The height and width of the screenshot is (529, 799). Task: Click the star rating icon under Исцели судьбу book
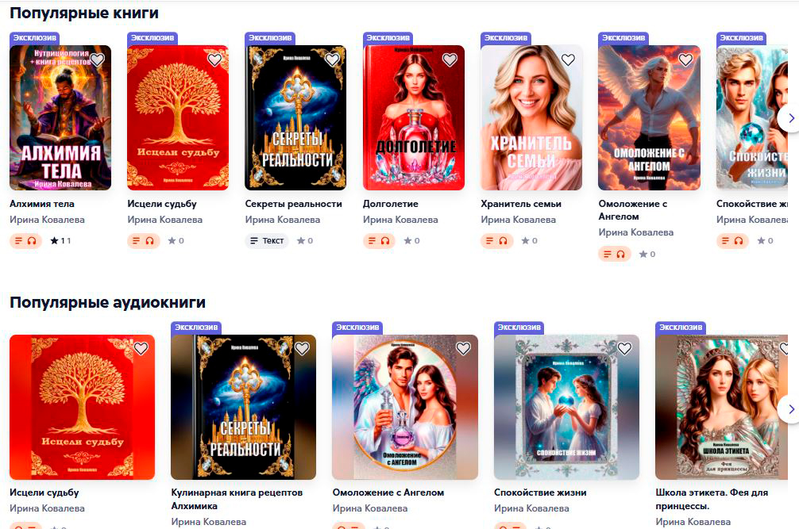[x=172, y=240]
